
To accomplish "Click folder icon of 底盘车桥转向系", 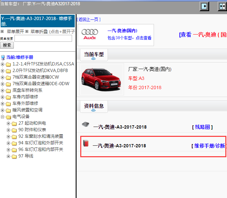I will click(x=8, y=90).
